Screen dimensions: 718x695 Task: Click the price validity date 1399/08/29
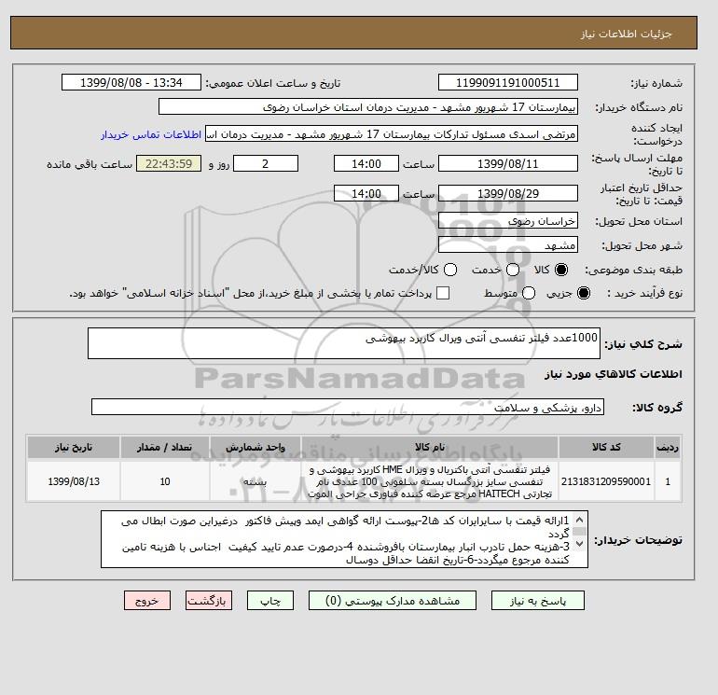click(508, 193)
